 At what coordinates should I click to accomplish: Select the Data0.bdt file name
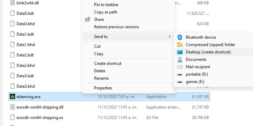[25, 13]
